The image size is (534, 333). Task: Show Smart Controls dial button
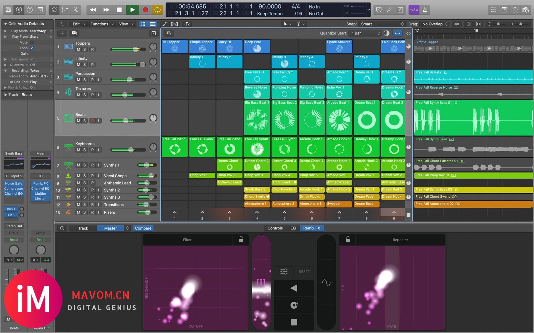point(54,10)
